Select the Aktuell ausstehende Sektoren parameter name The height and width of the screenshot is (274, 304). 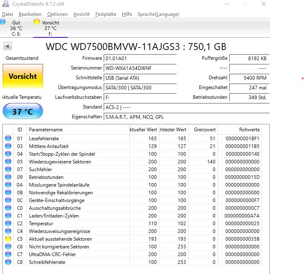click(x=60, y=239)
